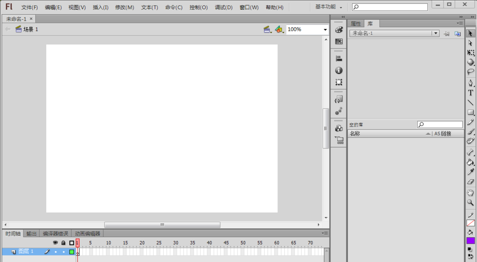Select the Rectangle tool
Viewport: 477px width, 262px height.
pyautogui.click(x=470, y=112)
